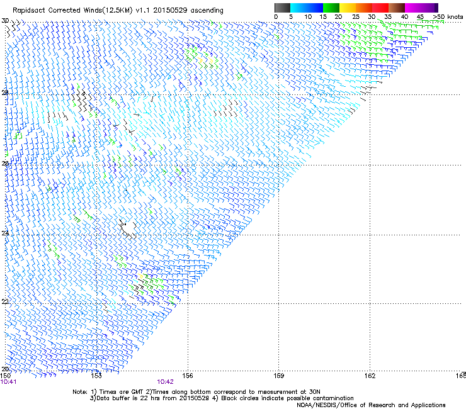
Task: Select the blue 10-15 knots color swatch
Action: (315, 8)
